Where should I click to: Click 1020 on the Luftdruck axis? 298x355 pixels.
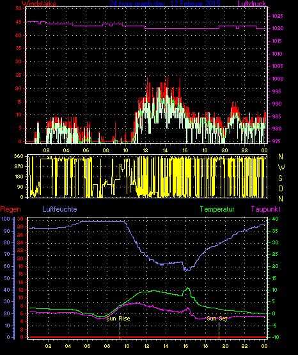tap(278, 29)
